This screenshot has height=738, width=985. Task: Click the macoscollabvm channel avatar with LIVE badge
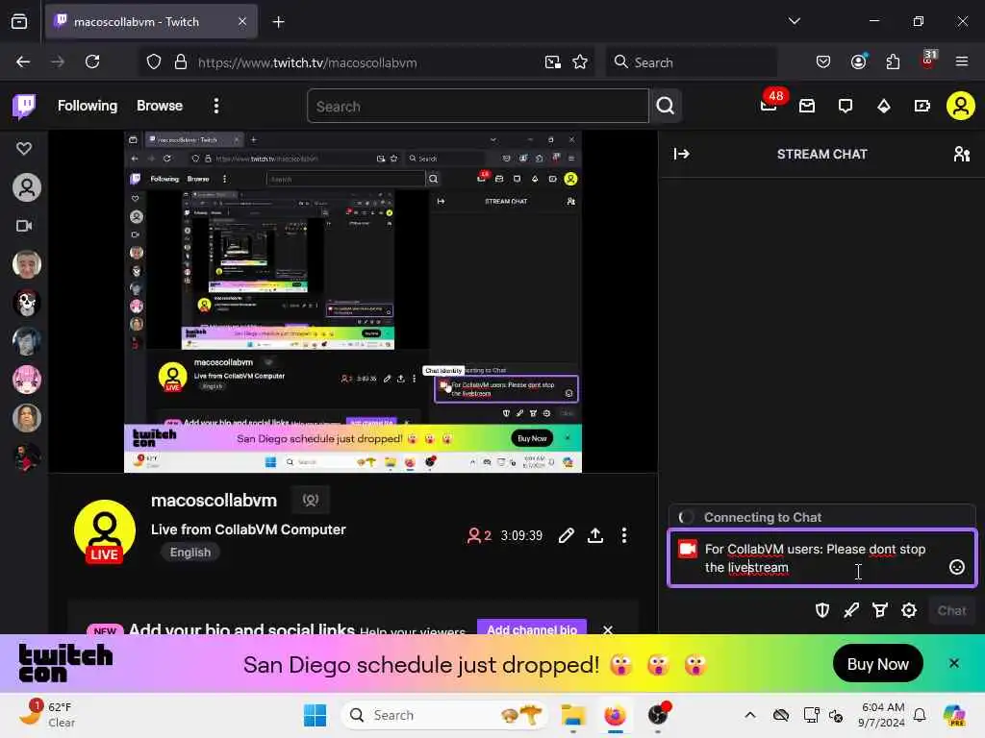tap(104, 530)
